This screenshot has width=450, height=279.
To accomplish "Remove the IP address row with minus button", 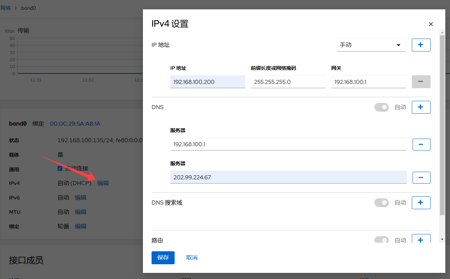I will tap(421, 82).
